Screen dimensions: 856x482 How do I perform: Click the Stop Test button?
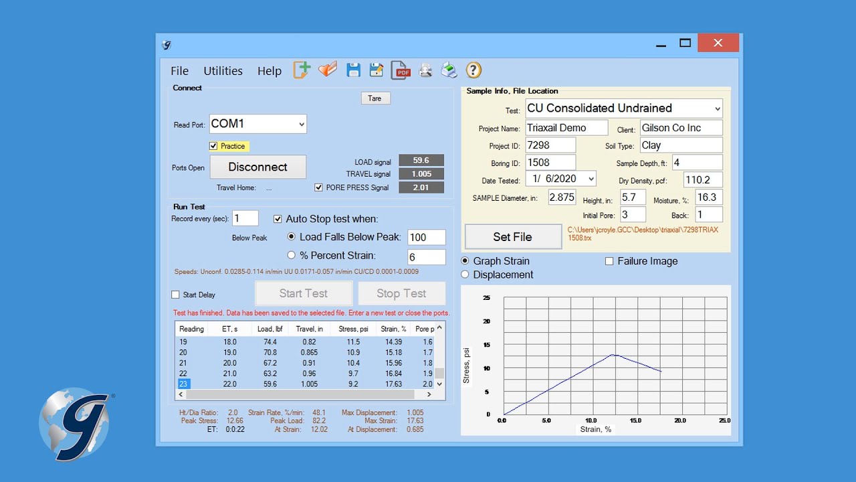pos(401,293)
